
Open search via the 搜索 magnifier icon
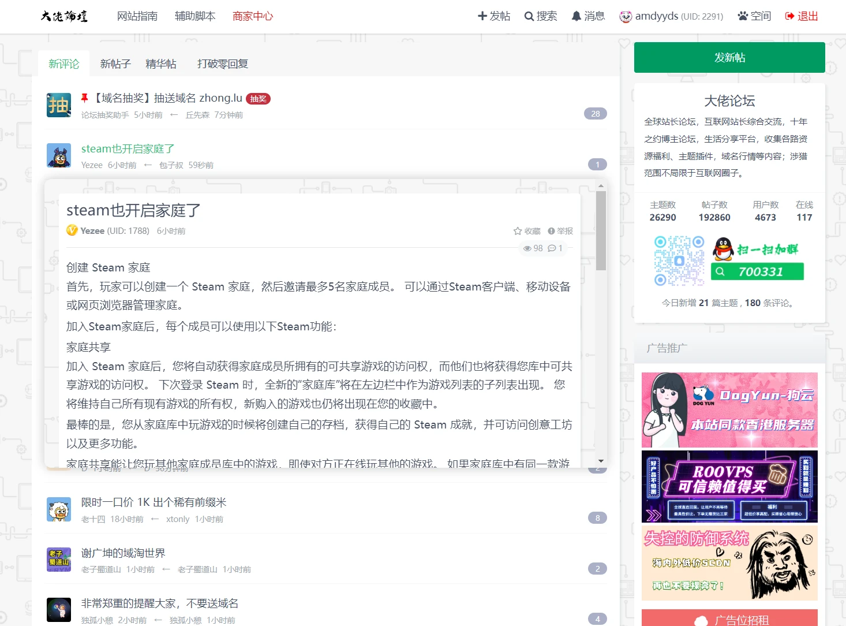[529, 16]
